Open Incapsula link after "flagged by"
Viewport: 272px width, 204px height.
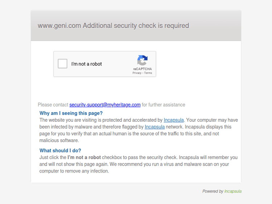click(154, 127)
